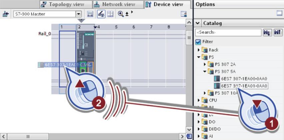Click the CPU folder icon
Image resolution: width=284 pixels, height=140 pixels.
coord(205,100)
